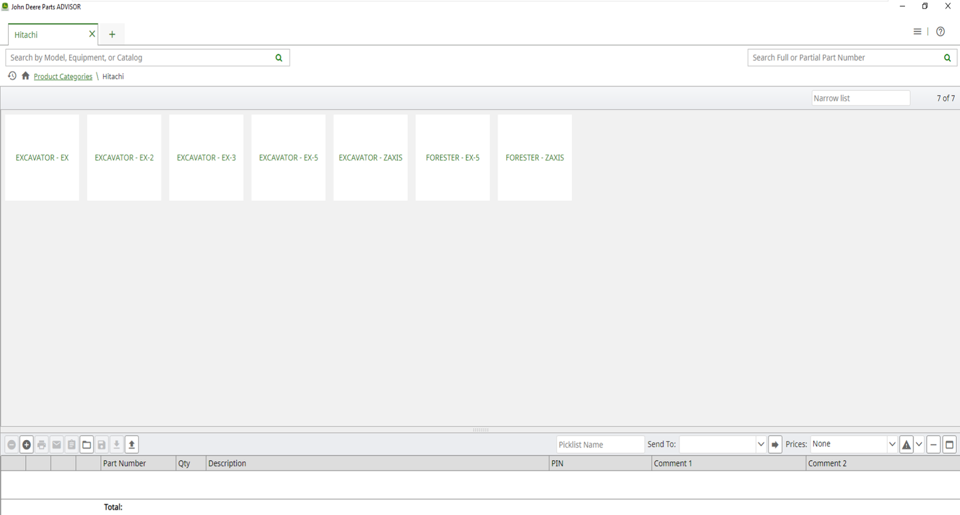Click the upload arrow icon in picklist toolbar

(x=132, y=445)
